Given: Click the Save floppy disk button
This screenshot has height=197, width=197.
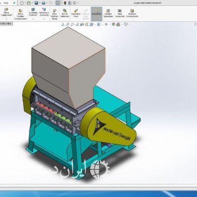Looking at the screenshot, I should (36, 3).
